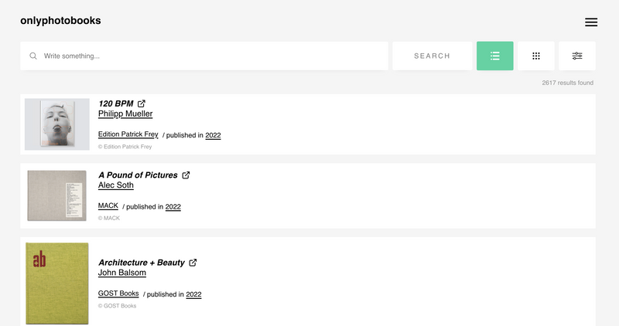Open external link icon for 120 BPM

142,104
